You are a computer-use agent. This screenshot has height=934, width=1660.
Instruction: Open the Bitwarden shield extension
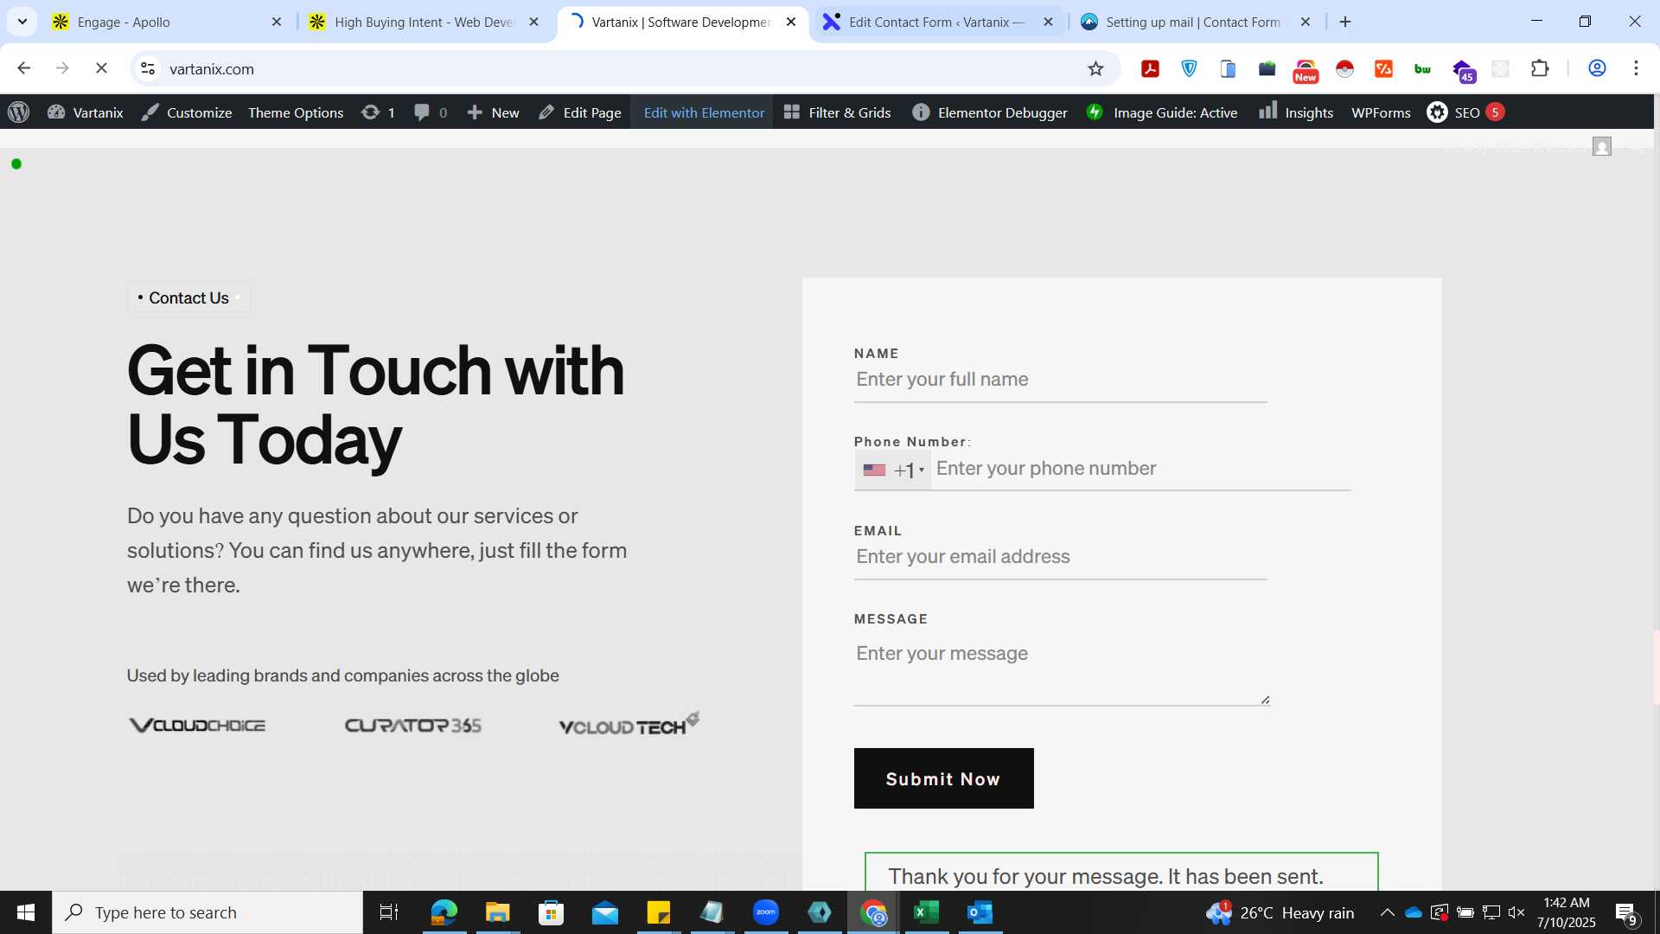pyautogui.click(x=1190, y=68)
